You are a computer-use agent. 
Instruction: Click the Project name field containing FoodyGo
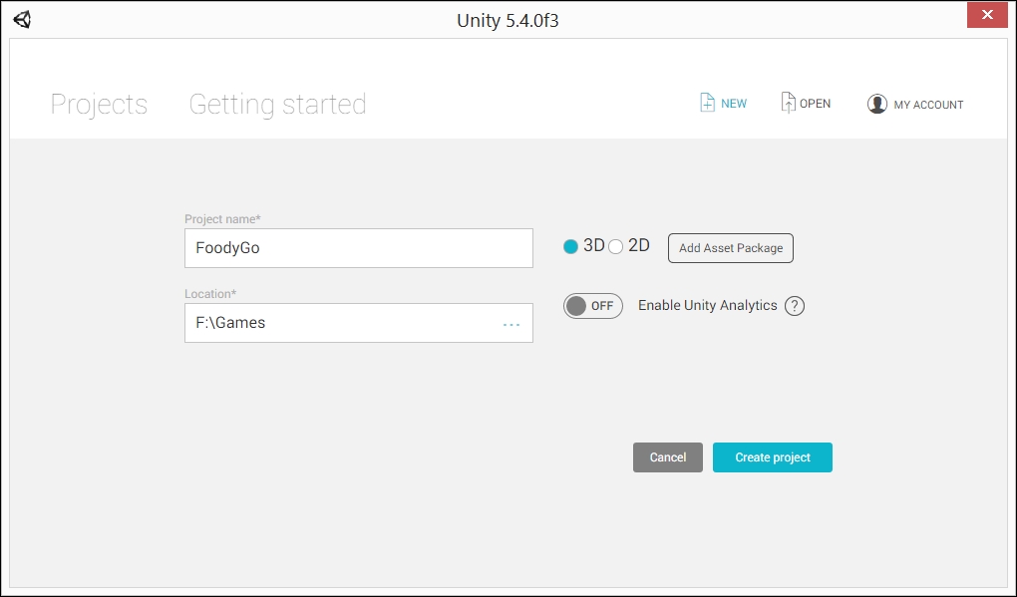pyautogui.click(x=359, y=248)
